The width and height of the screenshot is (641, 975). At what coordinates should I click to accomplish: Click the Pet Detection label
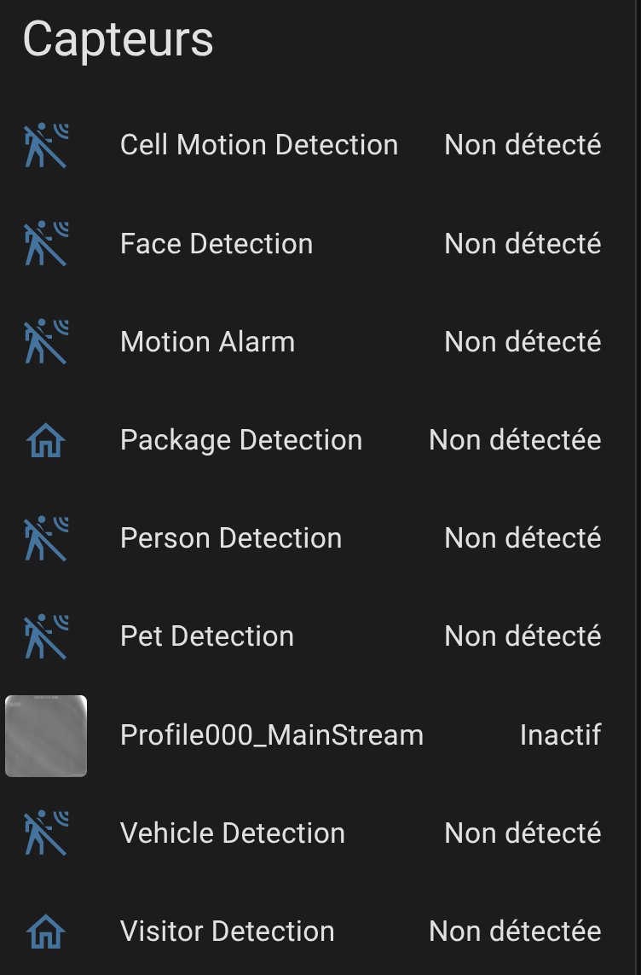coord(207,636)
